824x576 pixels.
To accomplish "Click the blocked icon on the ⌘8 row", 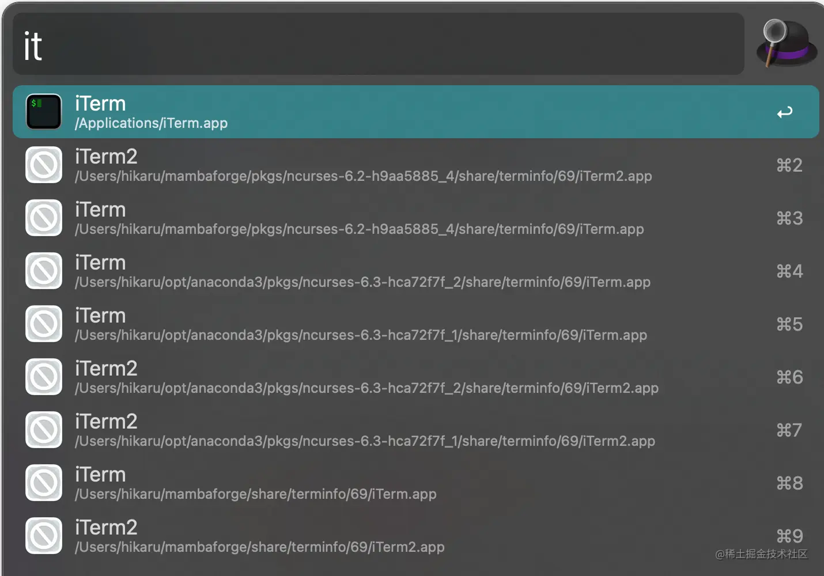I will coord(44,483).
